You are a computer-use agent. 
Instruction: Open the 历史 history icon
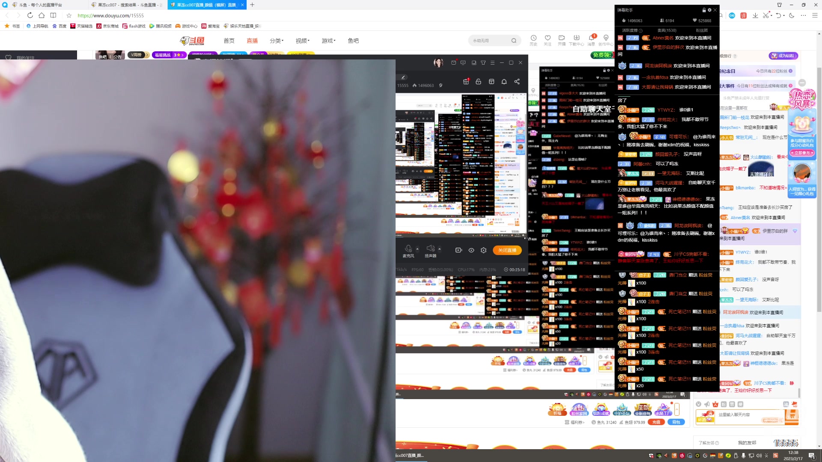pyautogui.click(x=533, y=40)
